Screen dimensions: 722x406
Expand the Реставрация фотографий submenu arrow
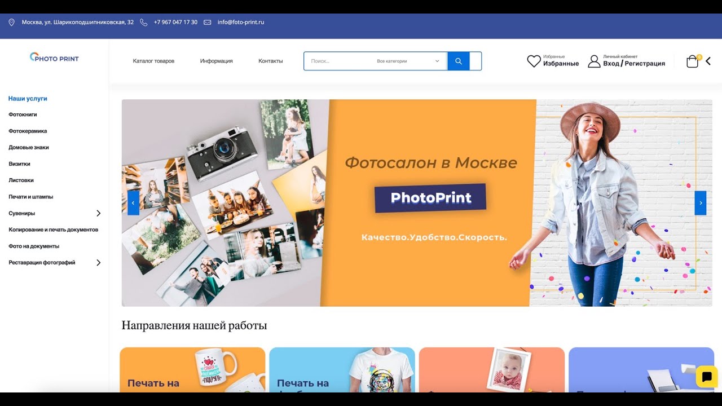pyautogui.click(x=98, y=263)
